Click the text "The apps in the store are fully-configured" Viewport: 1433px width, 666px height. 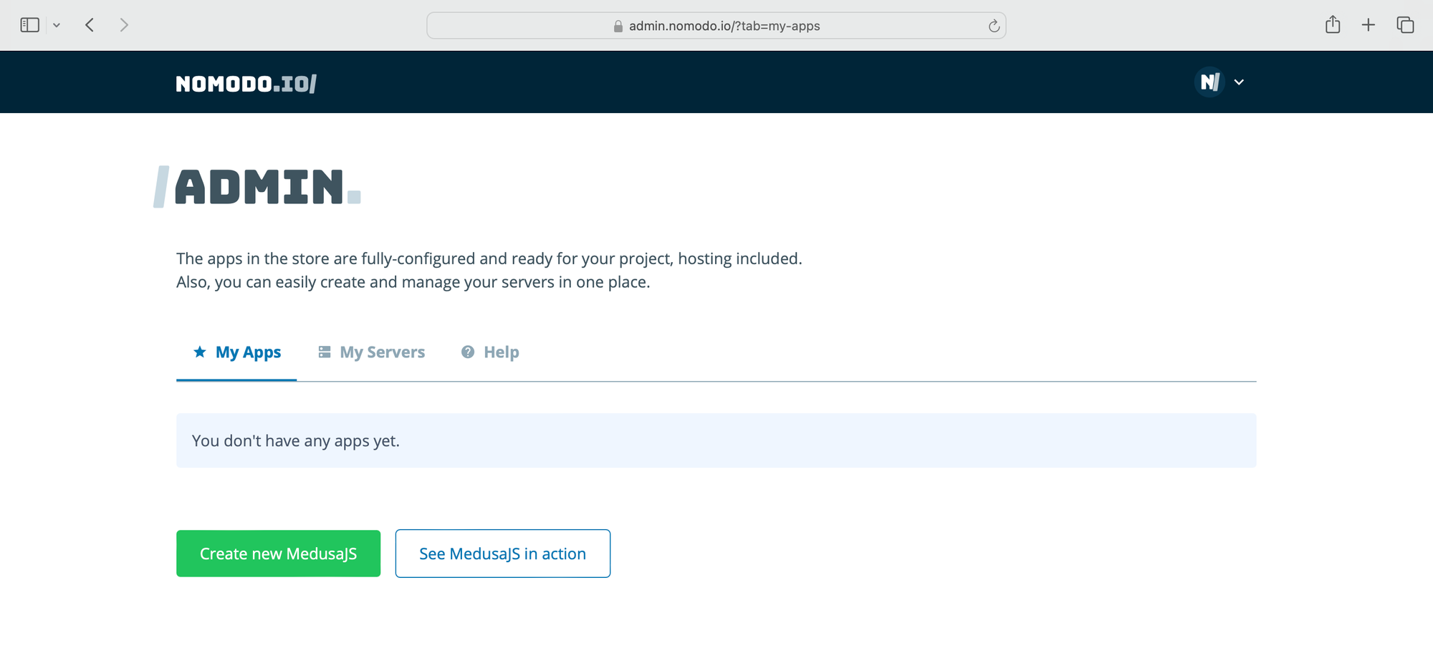coord(326,259)
